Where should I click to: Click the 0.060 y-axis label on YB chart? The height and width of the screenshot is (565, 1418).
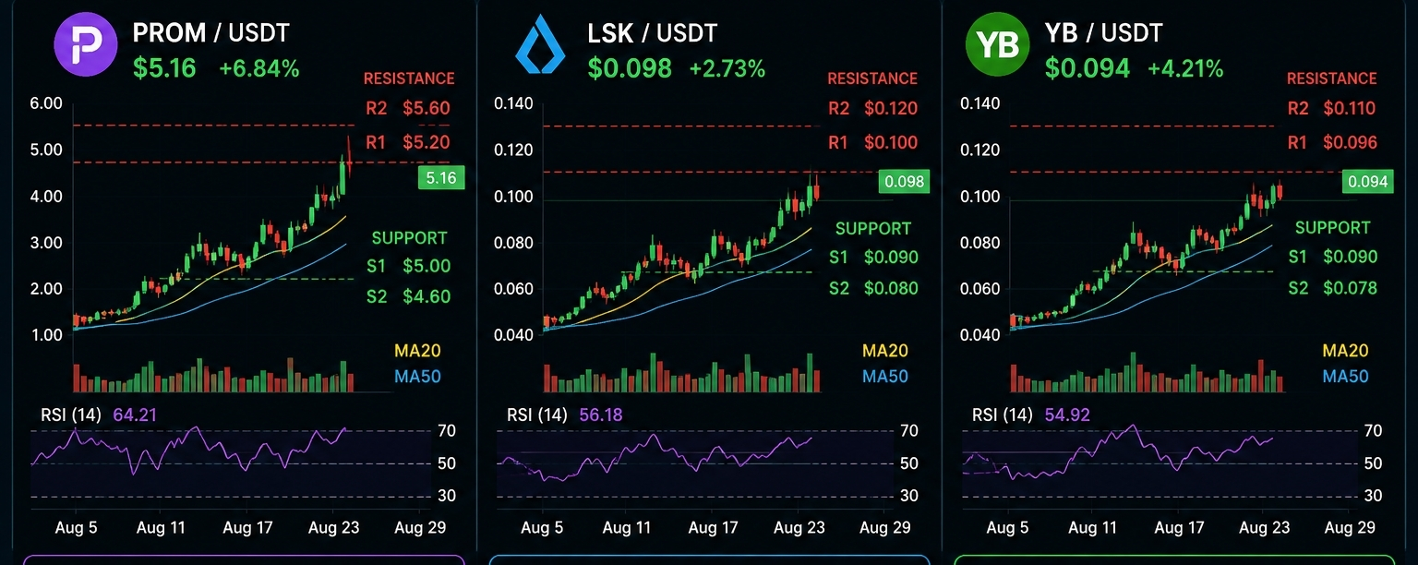click(x=980, y=288)
